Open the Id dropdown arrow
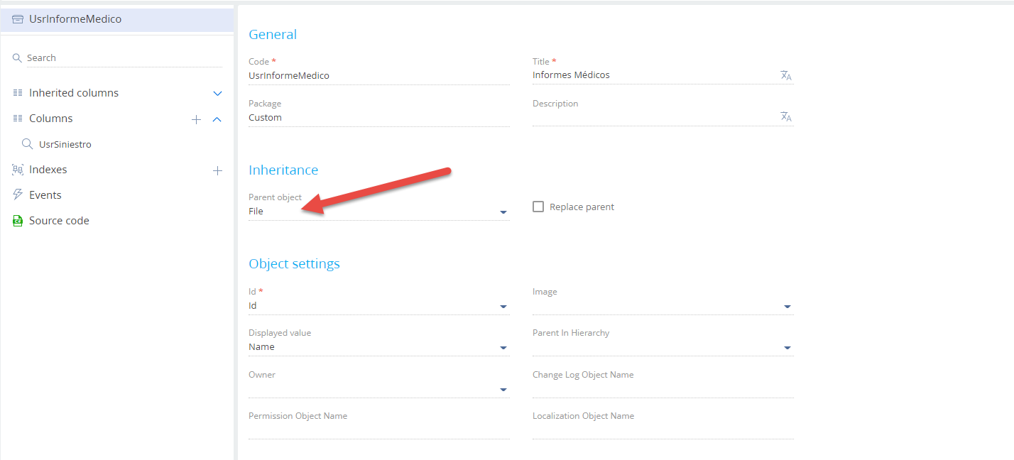1014x460 pixels. [503, 307]
